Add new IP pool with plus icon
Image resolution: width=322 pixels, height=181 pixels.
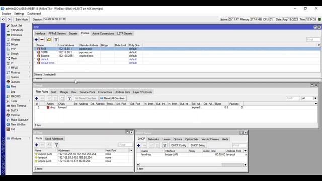(37, 145)
